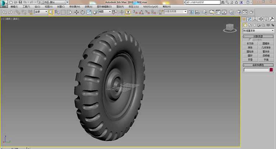
Task: Click the 长方体 box primitive button
Action: pos(250,44)
